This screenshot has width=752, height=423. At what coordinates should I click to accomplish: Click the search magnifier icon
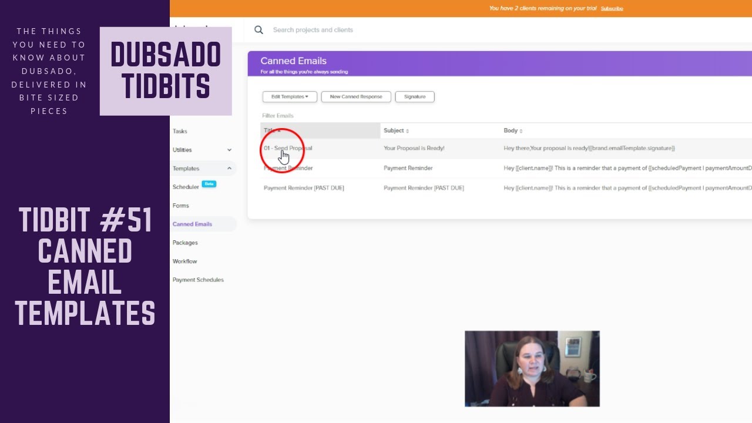click(258, 30)
